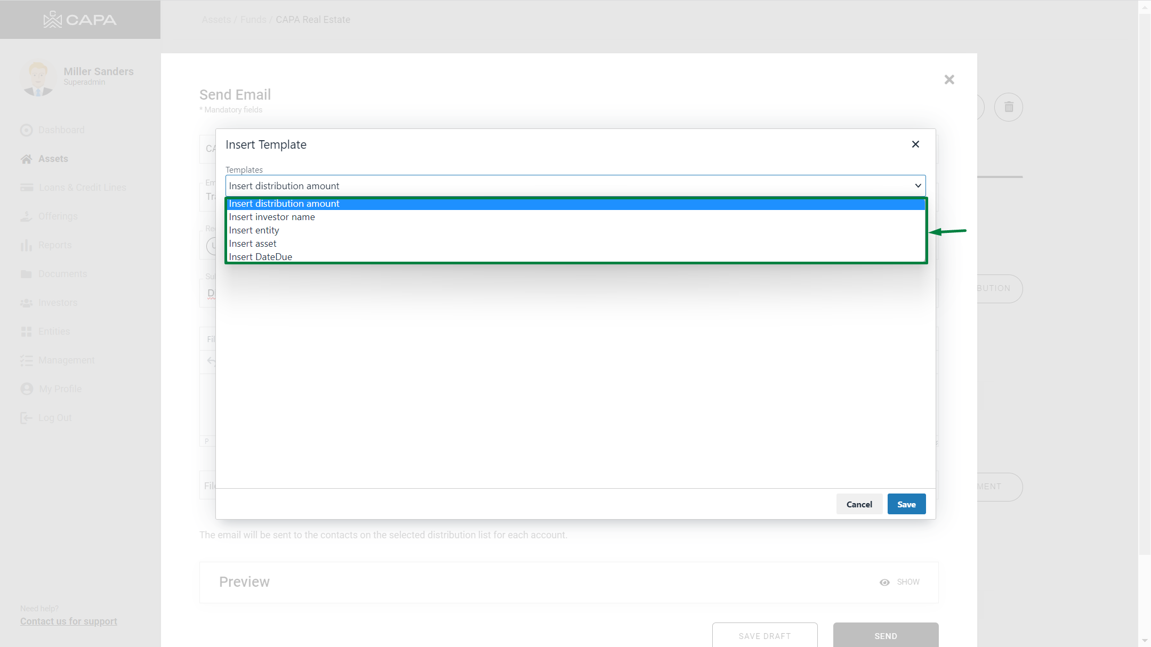
Task: Open "Contact us for support" link
Action: (69, 621)
